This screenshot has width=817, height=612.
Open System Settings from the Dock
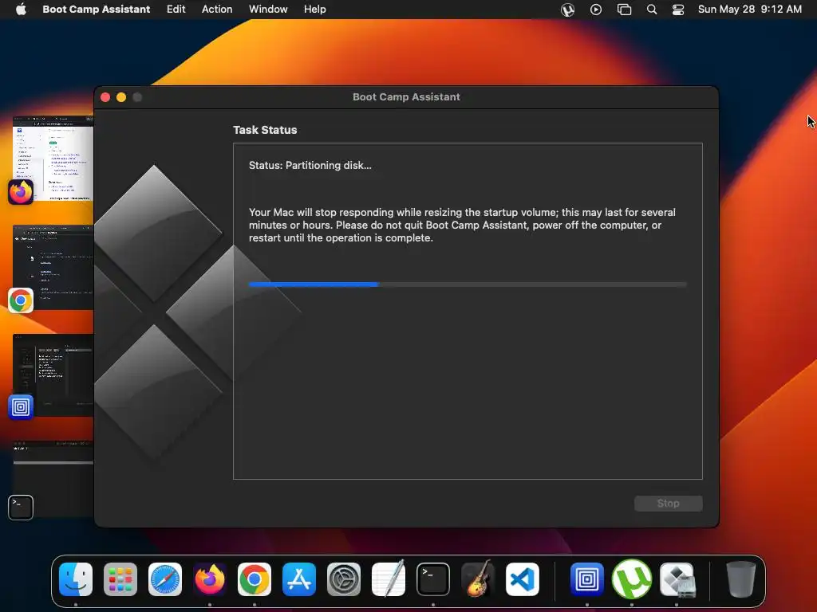click(x=344, y=579)
